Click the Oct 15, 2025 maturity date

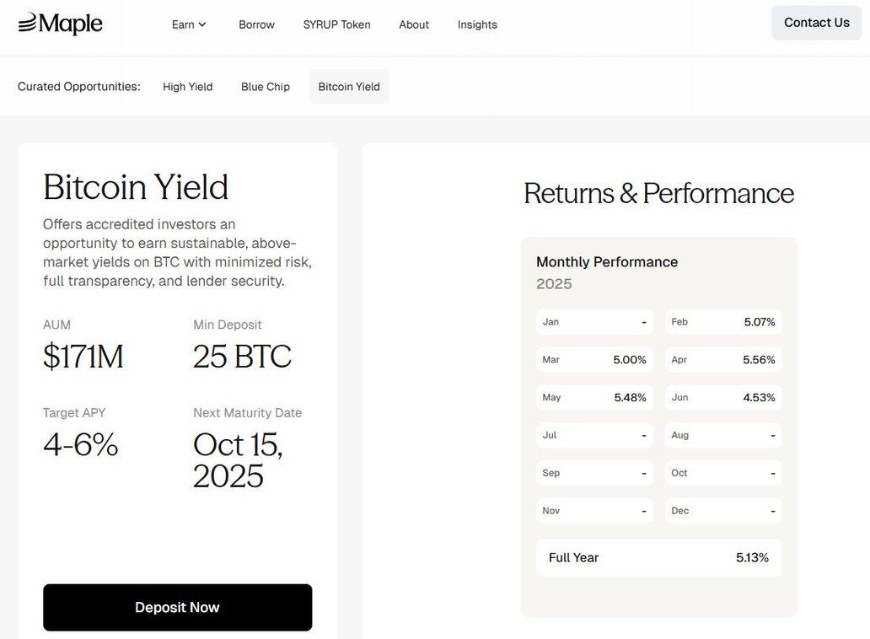pyautogui.click(x=238, y=460)
